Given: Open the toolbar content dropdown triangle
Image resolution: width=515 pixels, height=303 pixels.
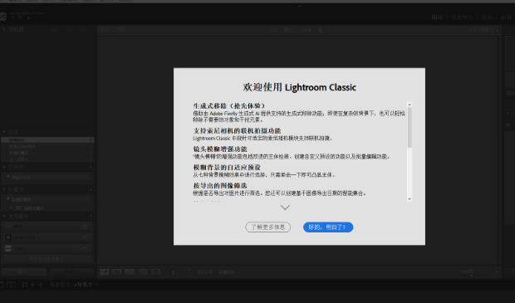Looking at the screenshot, I should pos(497,271).
